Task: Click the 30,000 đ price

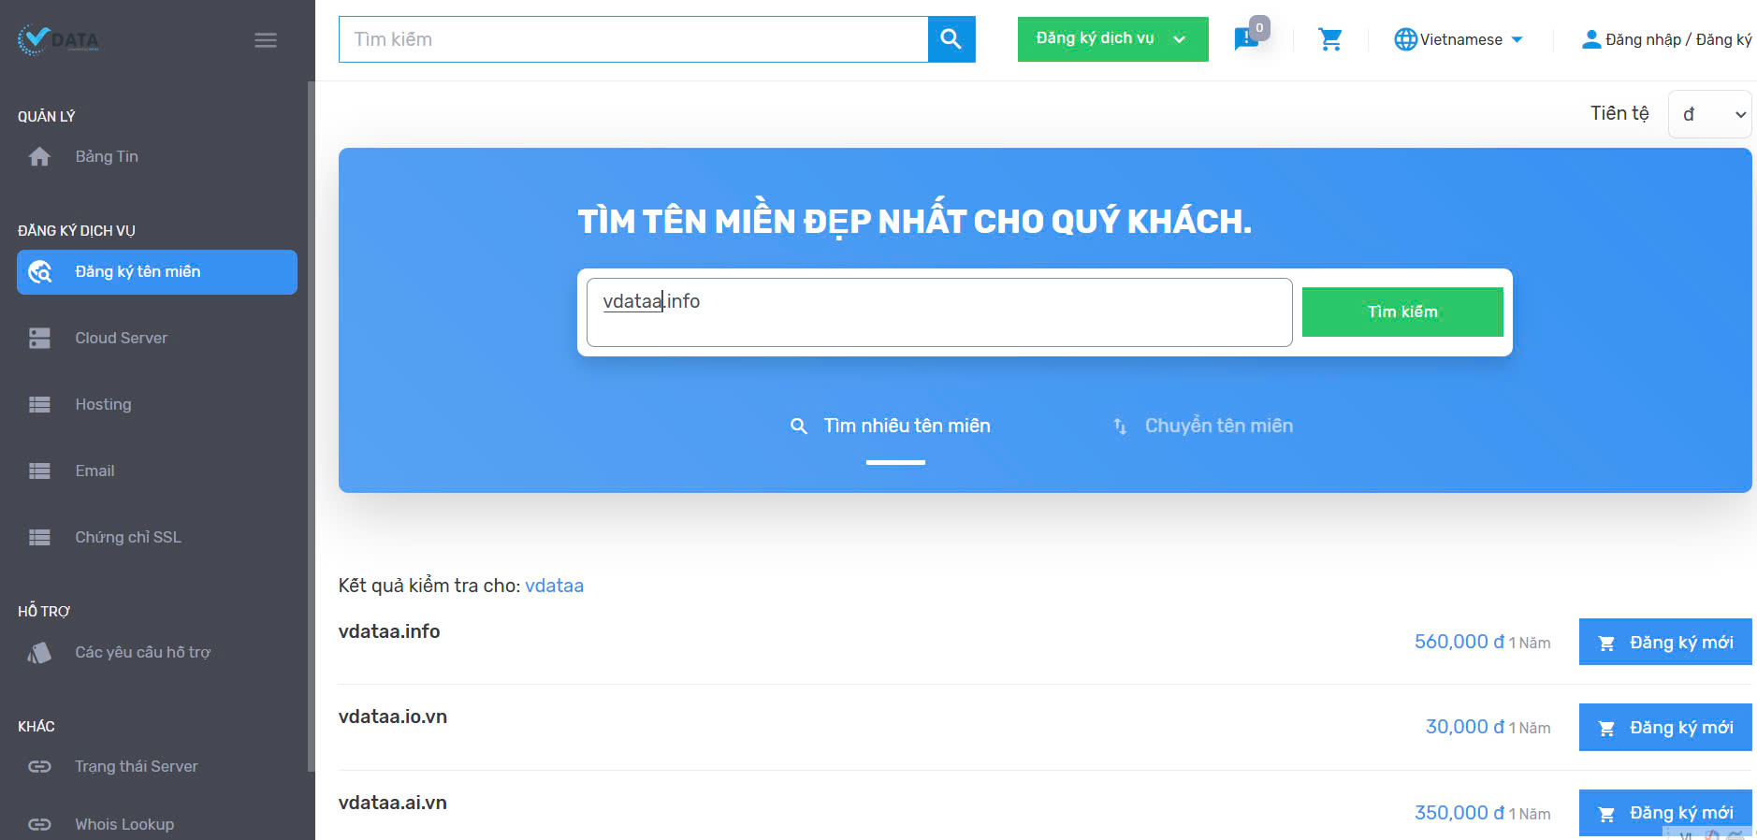Action: point(1464,727)
